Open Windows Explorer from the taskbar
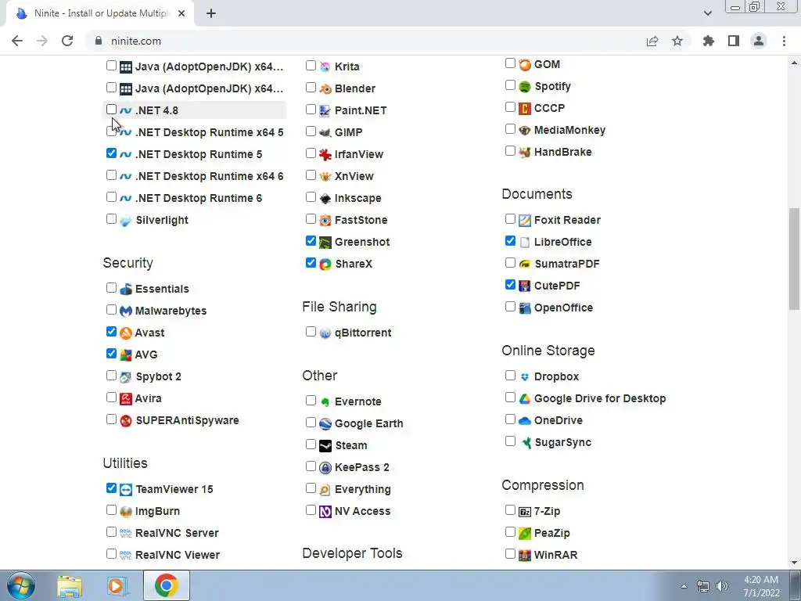The image size is (801, 601). click(70, 585)
